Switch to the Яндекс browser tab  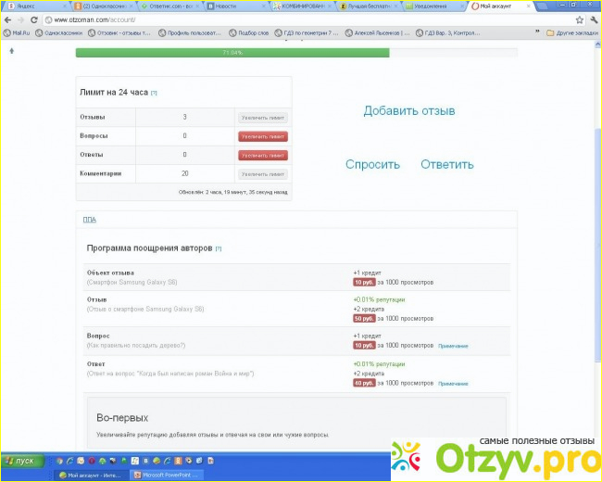[28, 6]
